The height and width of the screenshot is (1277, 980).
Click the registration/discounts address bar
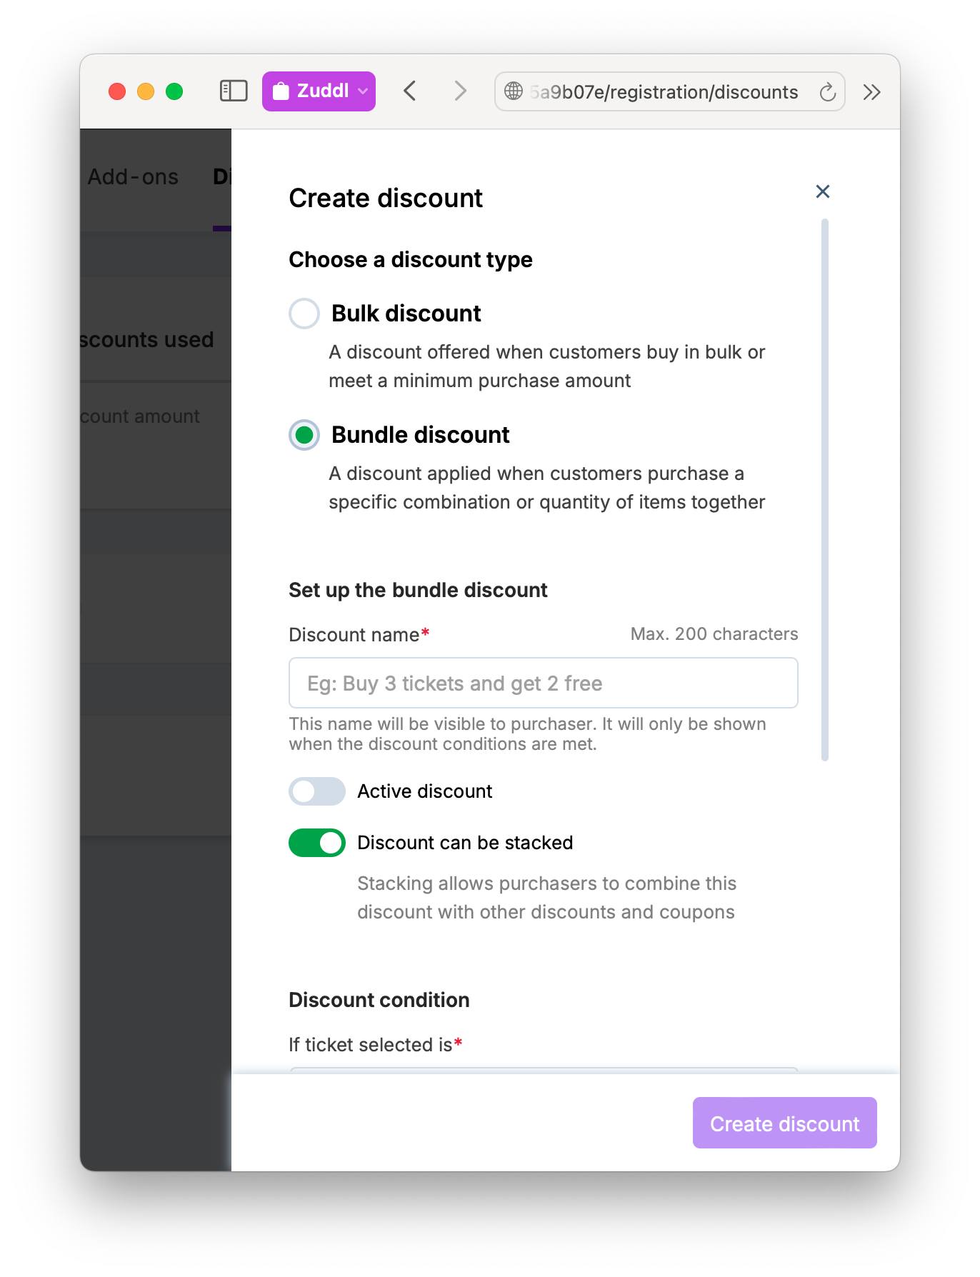tap(664, 92)
